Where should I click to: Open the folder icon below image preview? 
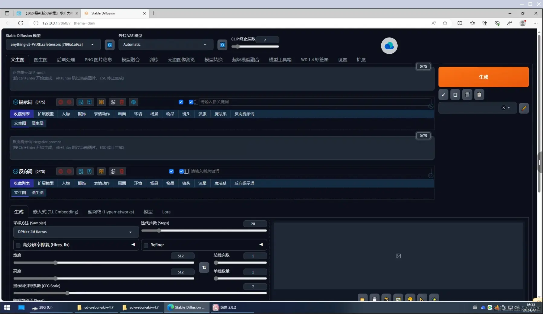[362, 298]
